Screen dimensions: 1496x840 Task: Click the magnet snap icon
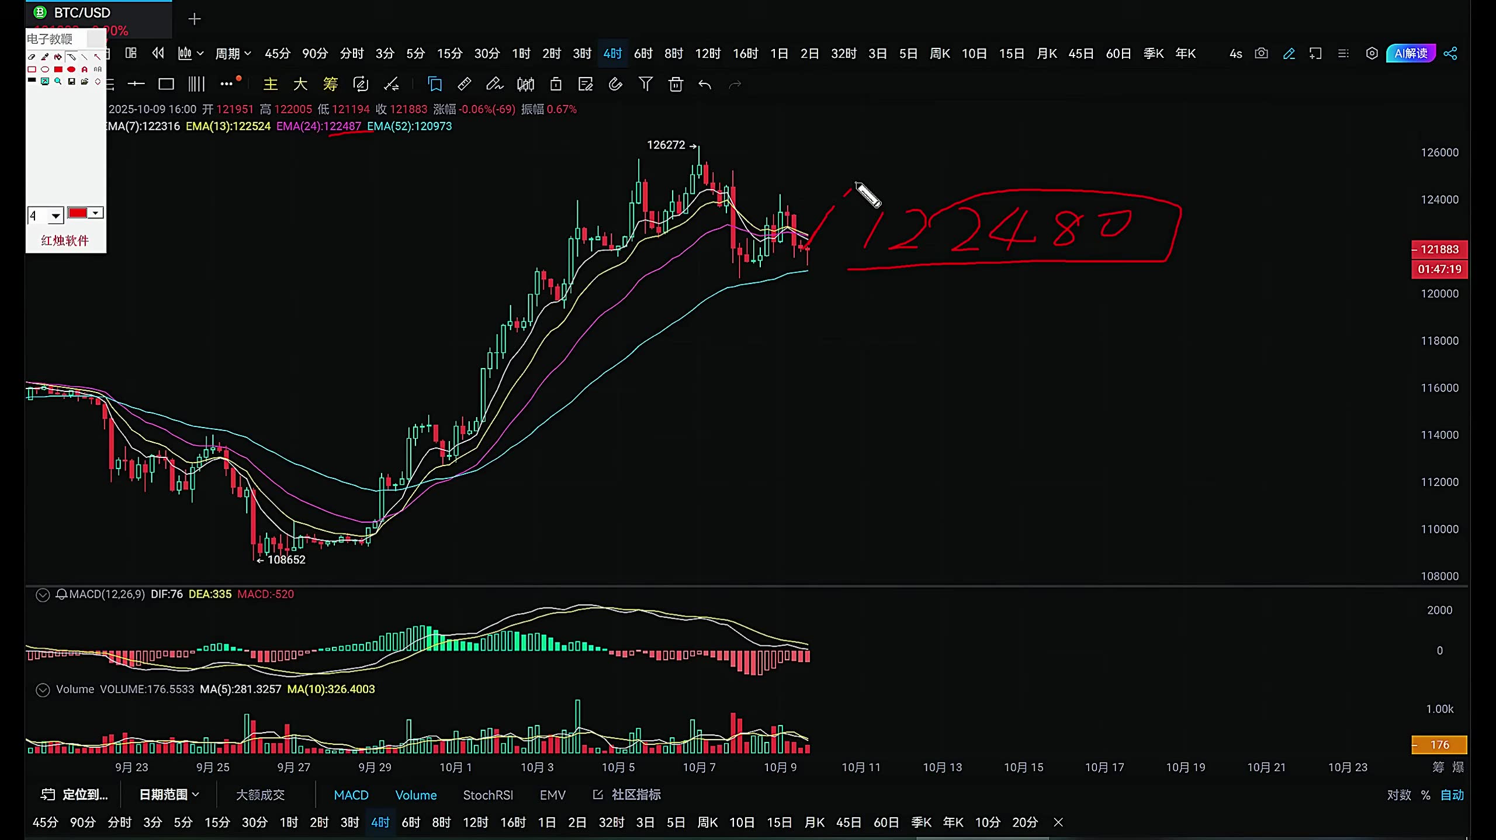[615, 85]
